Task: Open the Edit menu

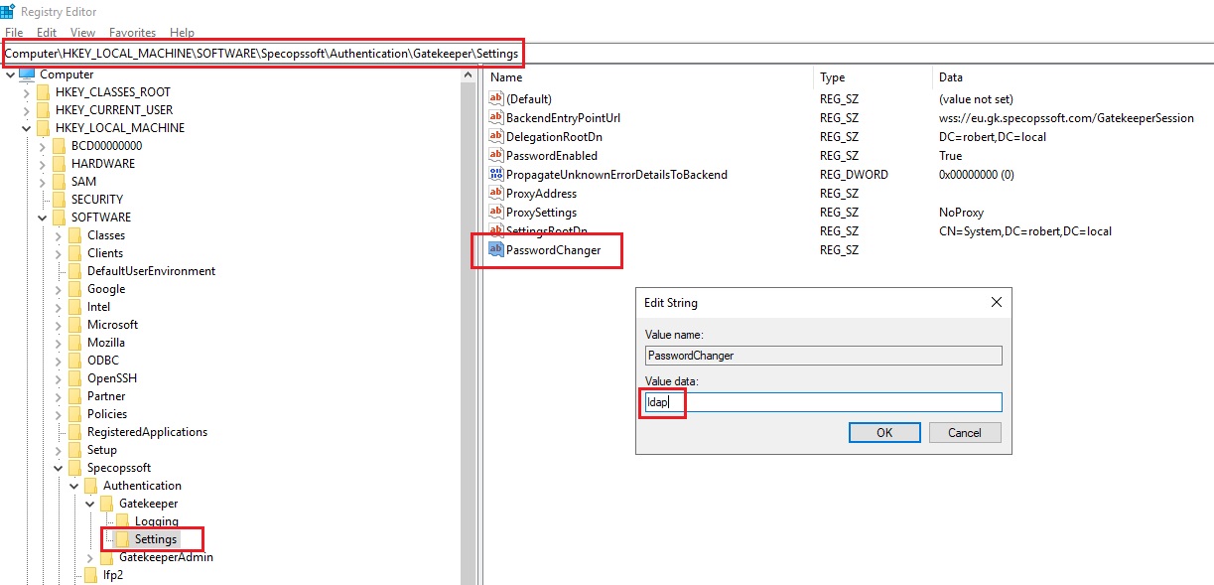Action: [x=47, y=33]
